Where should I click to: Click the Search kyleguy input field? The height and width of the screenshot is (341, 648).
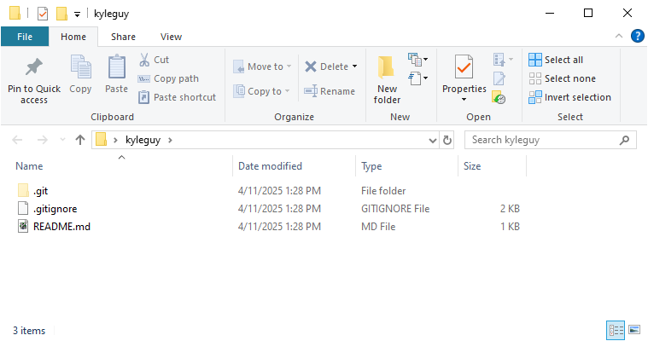(x=542, y=140)
